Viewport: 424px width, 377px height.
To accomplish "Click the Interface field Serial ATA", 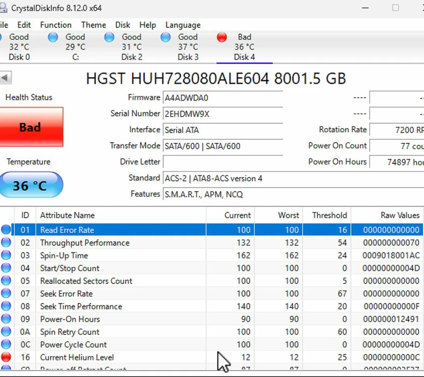I will click(x=222, y=130).
